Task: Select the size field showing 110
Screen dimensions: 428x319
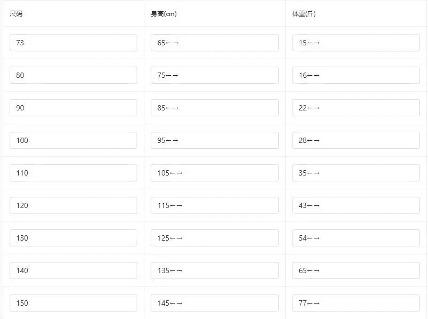Action: tap(73, 173)
